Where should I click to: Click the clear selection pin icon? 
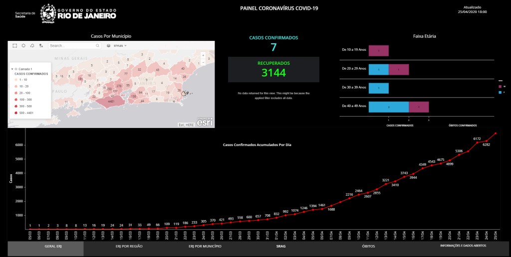pos(41,45)
